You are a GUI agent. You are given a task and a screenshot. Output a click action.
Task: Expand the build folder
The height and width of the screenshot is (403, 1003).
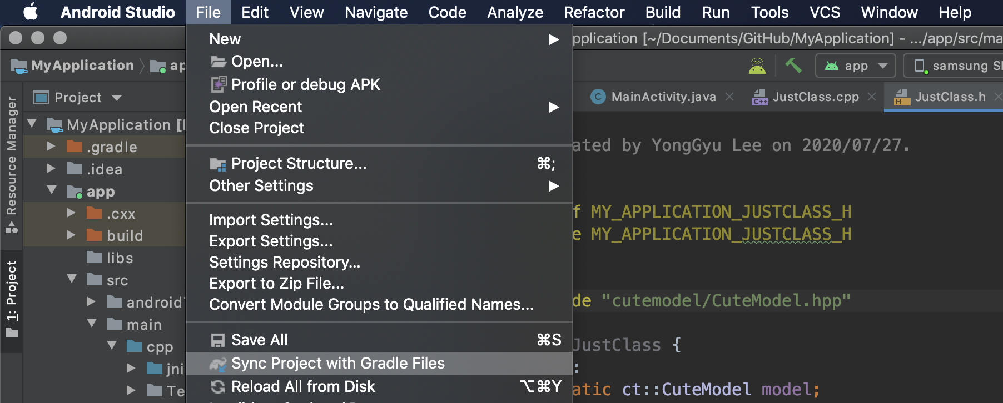tap(71, 235)
